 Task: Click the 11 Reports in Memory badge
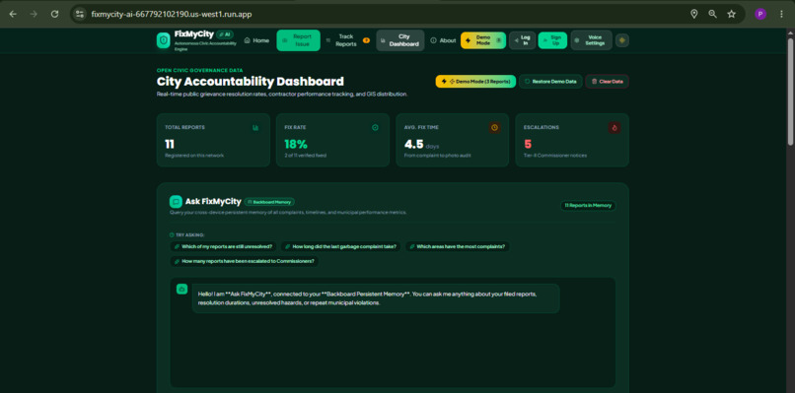[x=588, y=206]
